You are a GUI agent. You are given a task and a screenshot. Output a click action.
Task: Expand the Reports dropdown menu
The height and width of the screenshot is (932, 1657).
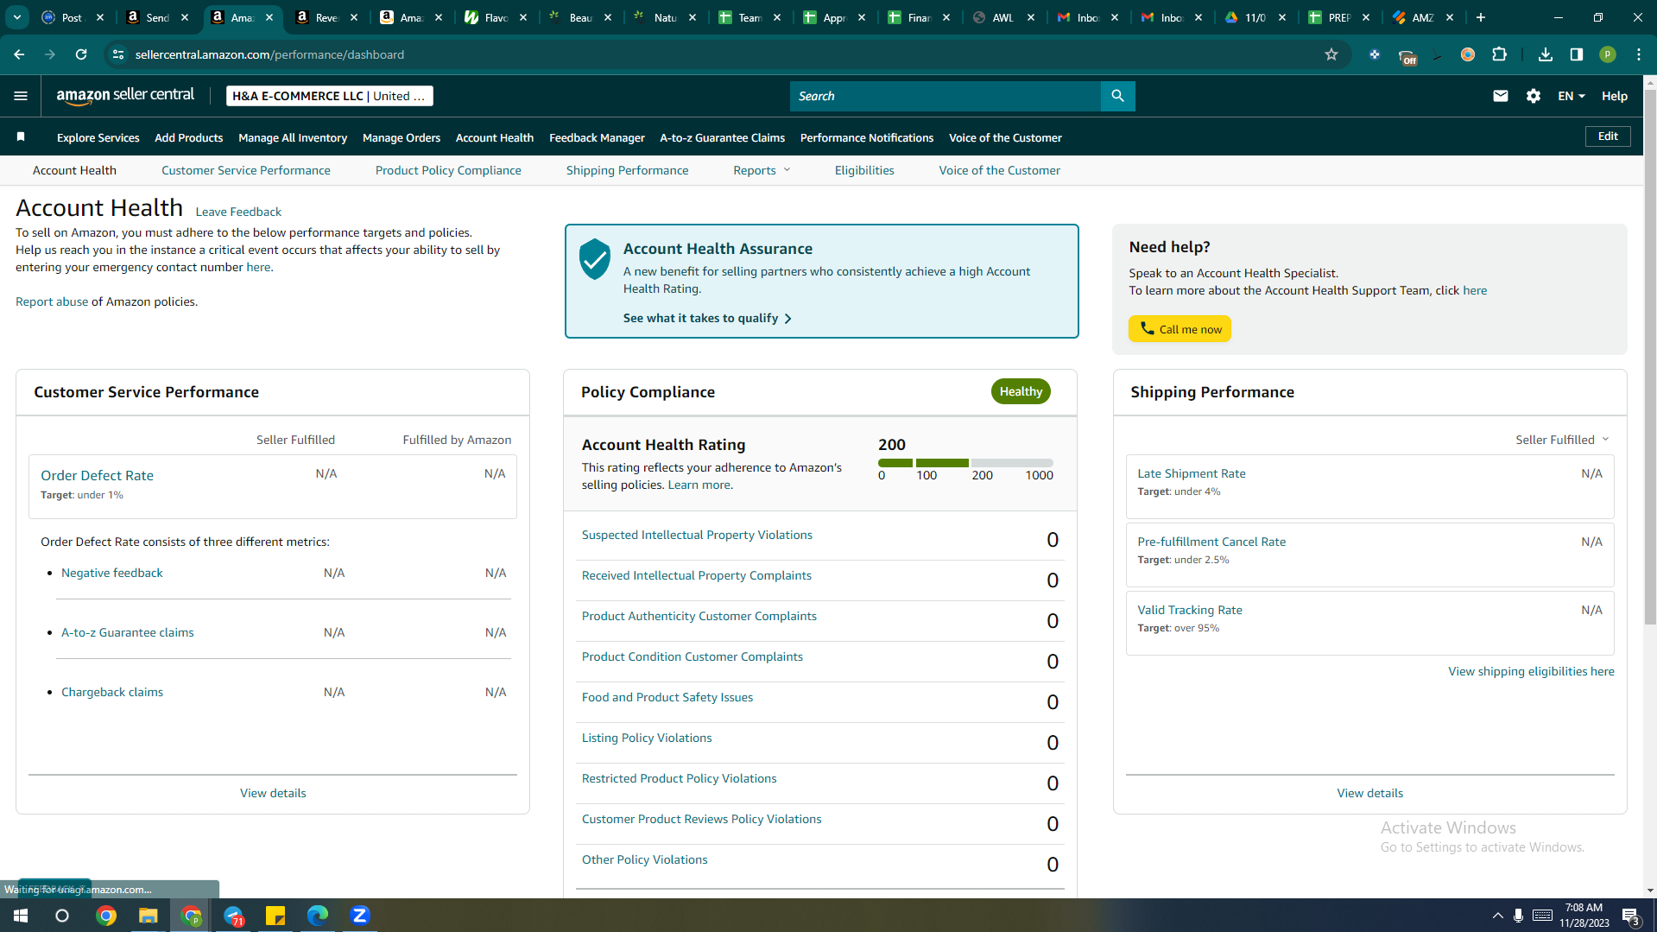[x=762, y=170]
